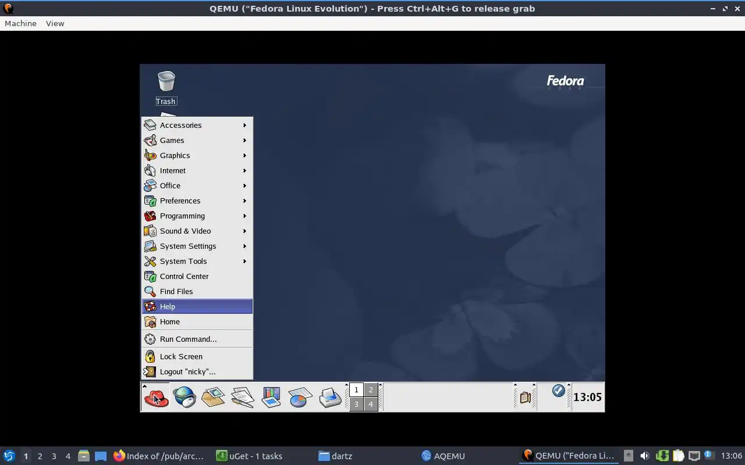Open the Accessories submenu
This screenshot has width=745, height=465.
coord(197,125)
